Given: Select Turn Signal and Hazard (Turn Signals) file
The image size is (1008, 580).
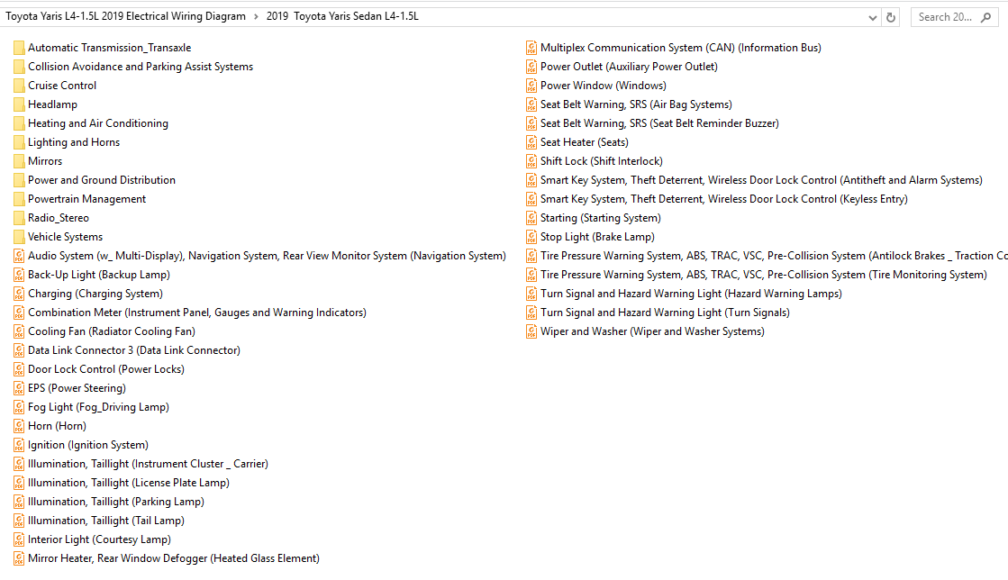Looking at the screenshot, I should tap(665, 313).
